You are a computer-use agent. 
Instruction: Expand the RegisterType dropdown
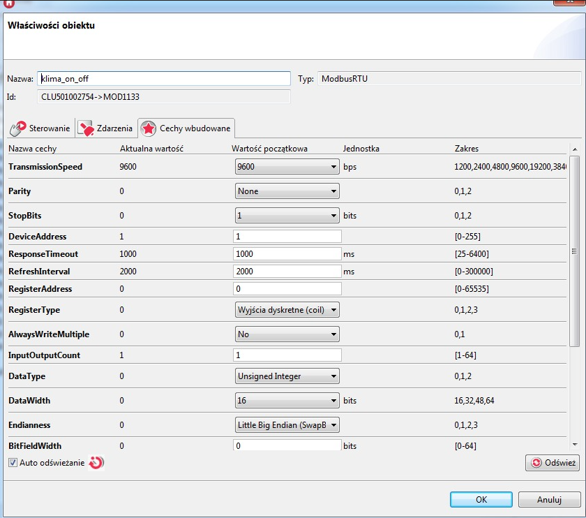(x=287, y=310)
